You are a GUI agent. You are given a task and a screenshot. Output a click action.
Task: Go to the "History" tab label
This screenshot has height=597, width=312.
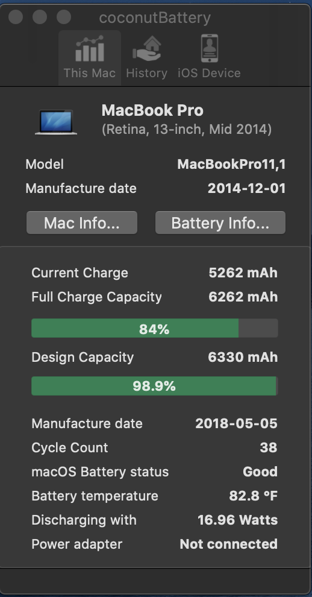147,73
